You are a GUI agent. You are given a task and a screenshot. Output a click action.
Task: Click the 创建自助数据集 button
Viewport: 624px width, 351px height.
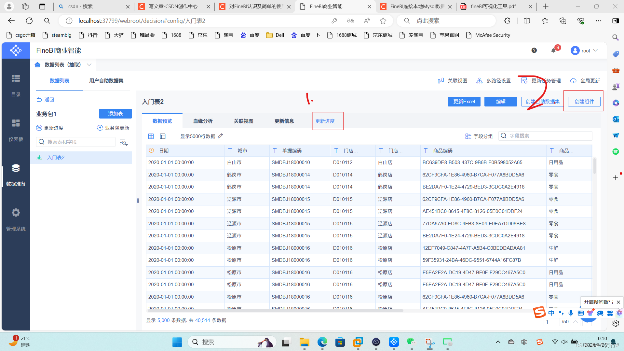click(x=542, y=102)
